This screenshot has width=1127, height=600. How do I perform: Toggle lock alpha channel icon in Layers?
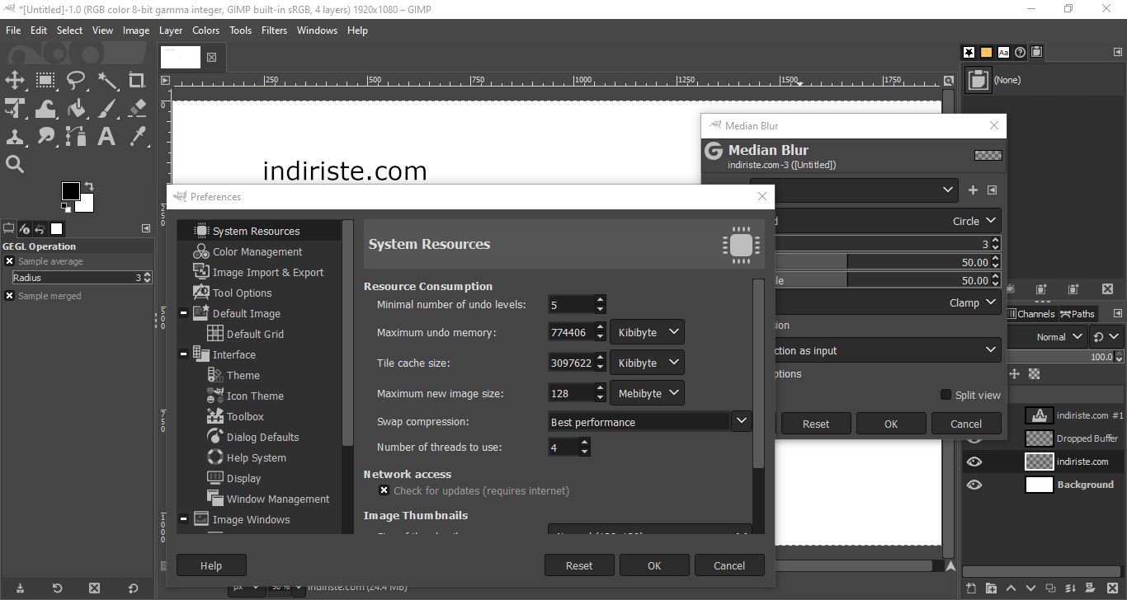pos(1034,373)
